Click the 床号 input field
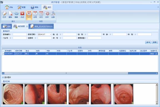The image size is (160, 107). pos(70,38)
